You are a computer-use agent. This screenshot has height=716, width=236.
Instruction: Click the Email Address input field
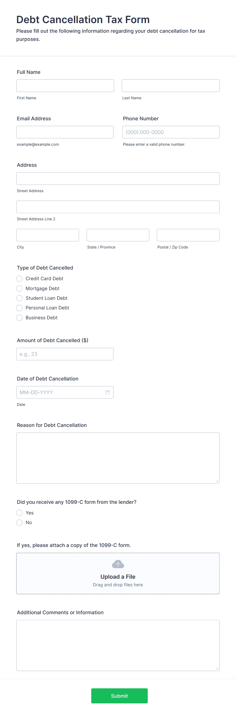(x=65, y=132)
